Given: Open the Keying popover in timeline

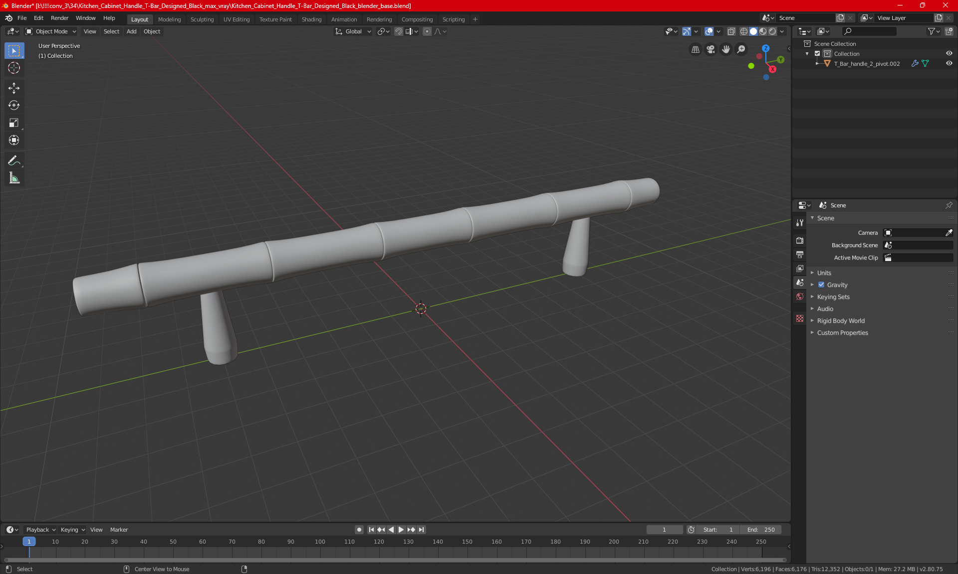Looking at the screenshot, I should [72, 530].
